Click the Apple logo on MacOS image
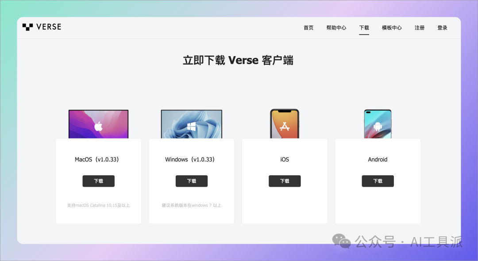Viewport: 478px width, 261px height. click(98, 126)
